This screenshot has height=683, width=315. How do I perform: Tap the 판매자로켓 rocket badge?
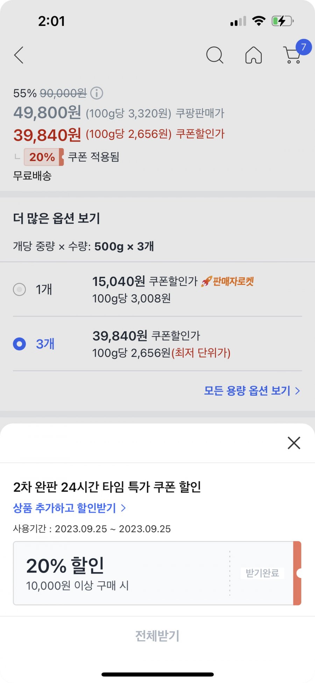pos(227,281)
